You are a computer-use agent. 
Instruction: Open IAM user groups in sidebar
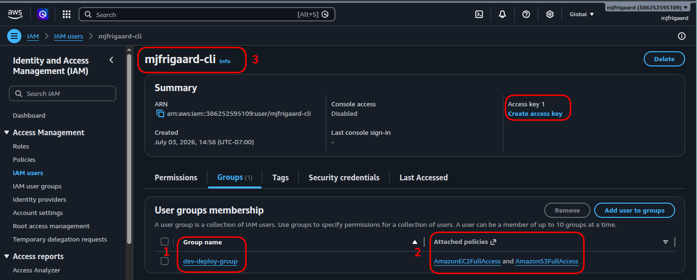[x=37, y=186]
